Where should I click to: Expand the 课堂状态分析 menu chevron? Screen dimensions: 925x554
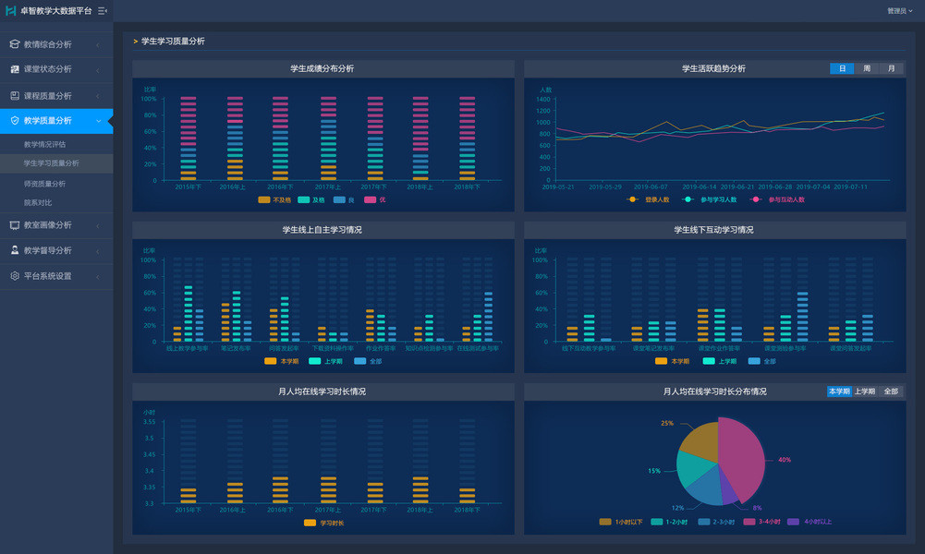pyautogui.click(x=98, y=69)
